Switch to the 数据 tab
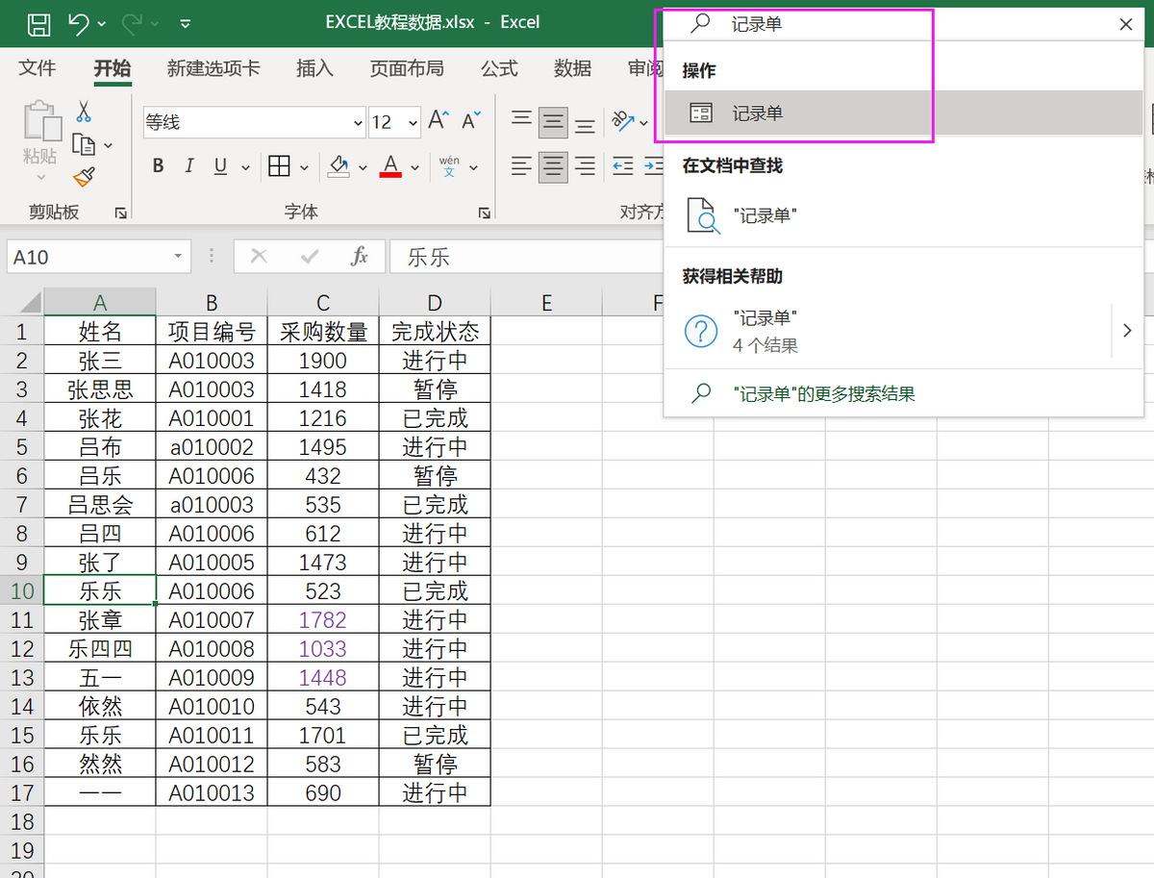The image size is (1154, 878). (x=572, y=68)
